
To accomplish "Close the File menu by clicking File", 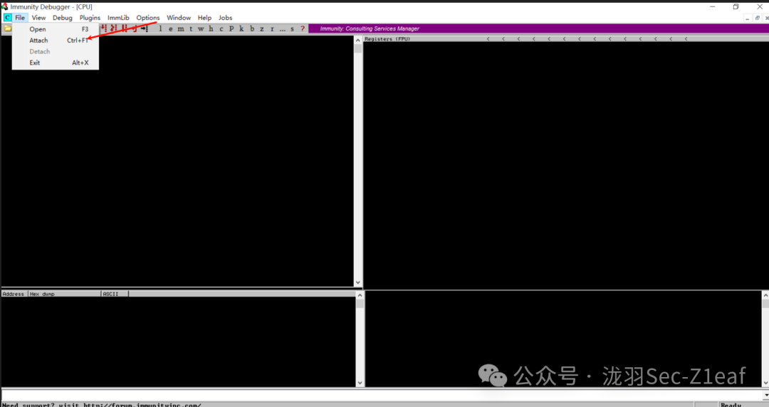I will pyautogui.click(x=20, y=18).
